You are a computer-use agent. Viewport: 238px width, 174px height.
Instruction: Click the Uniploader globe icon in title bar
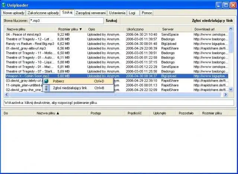pyautogui.click(x=3, y=5)
